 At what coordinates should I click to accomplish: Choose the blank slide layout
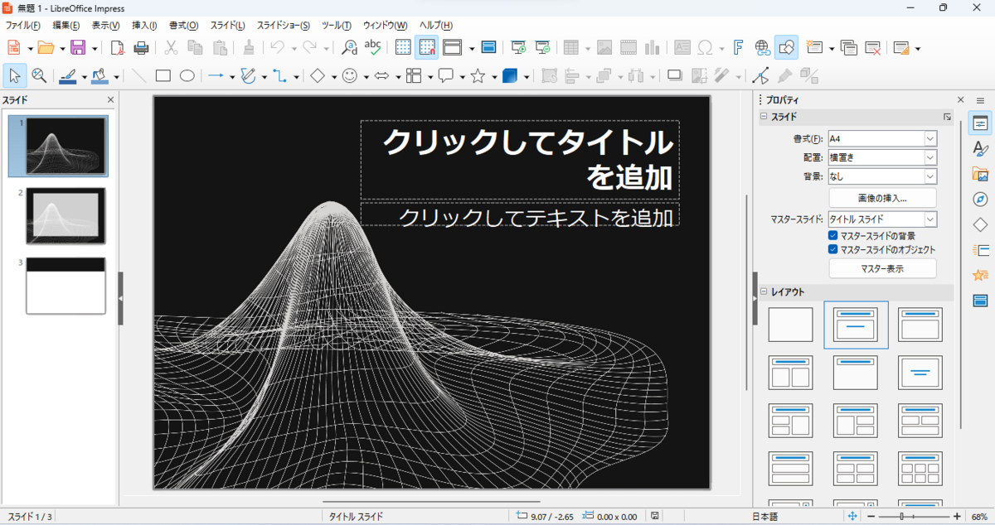790,325
